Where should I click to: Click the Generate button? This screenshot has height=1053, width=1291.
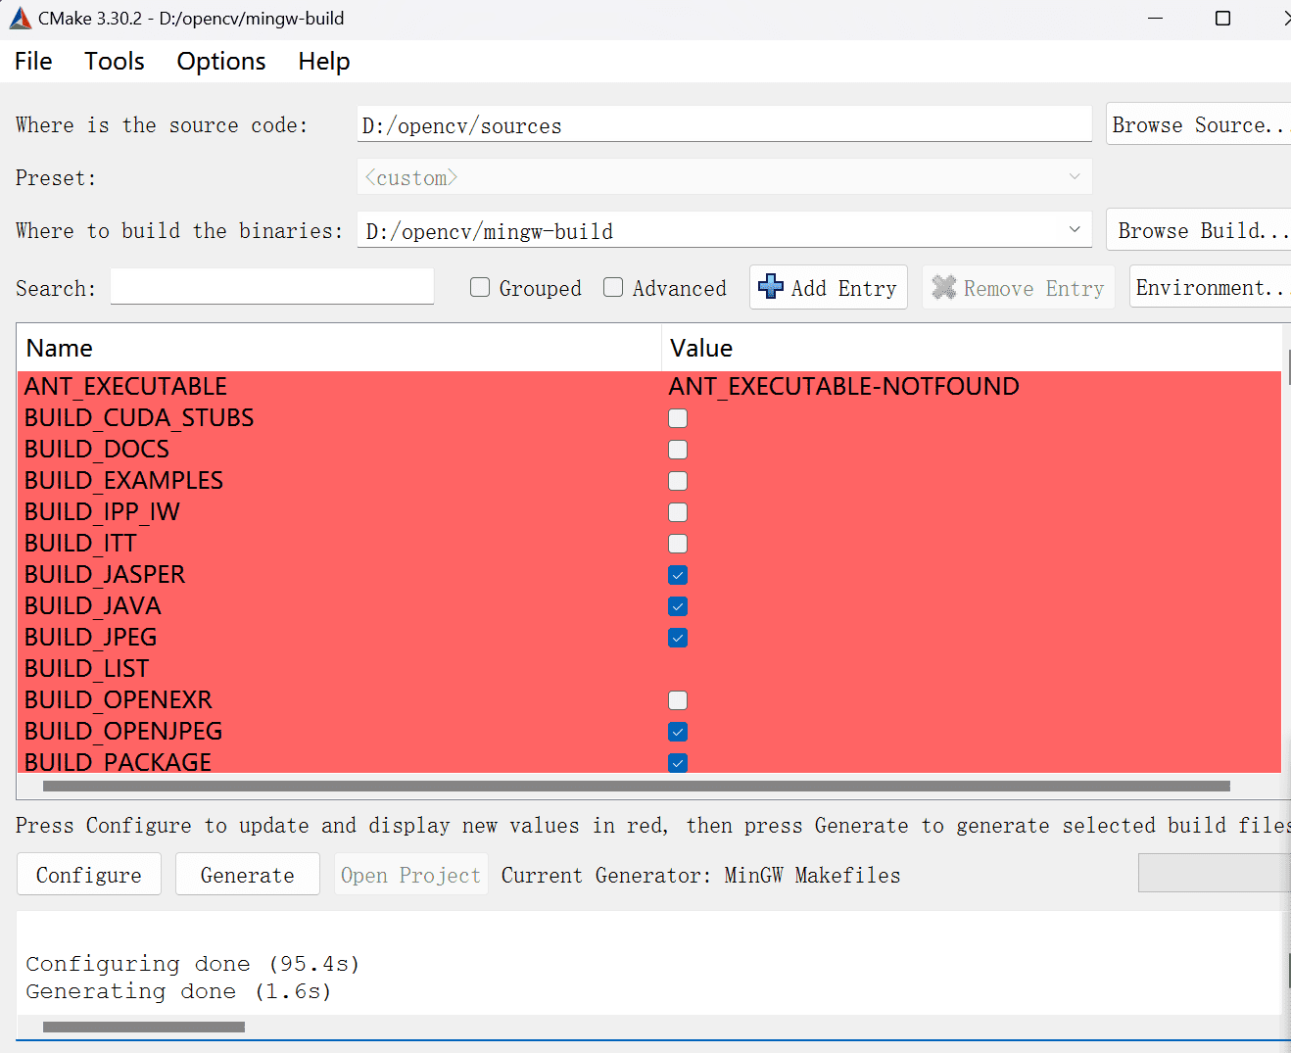(248, 874)
